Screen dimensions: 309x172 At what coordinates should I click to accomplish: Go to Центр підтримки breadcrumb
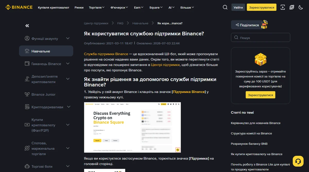96,23
